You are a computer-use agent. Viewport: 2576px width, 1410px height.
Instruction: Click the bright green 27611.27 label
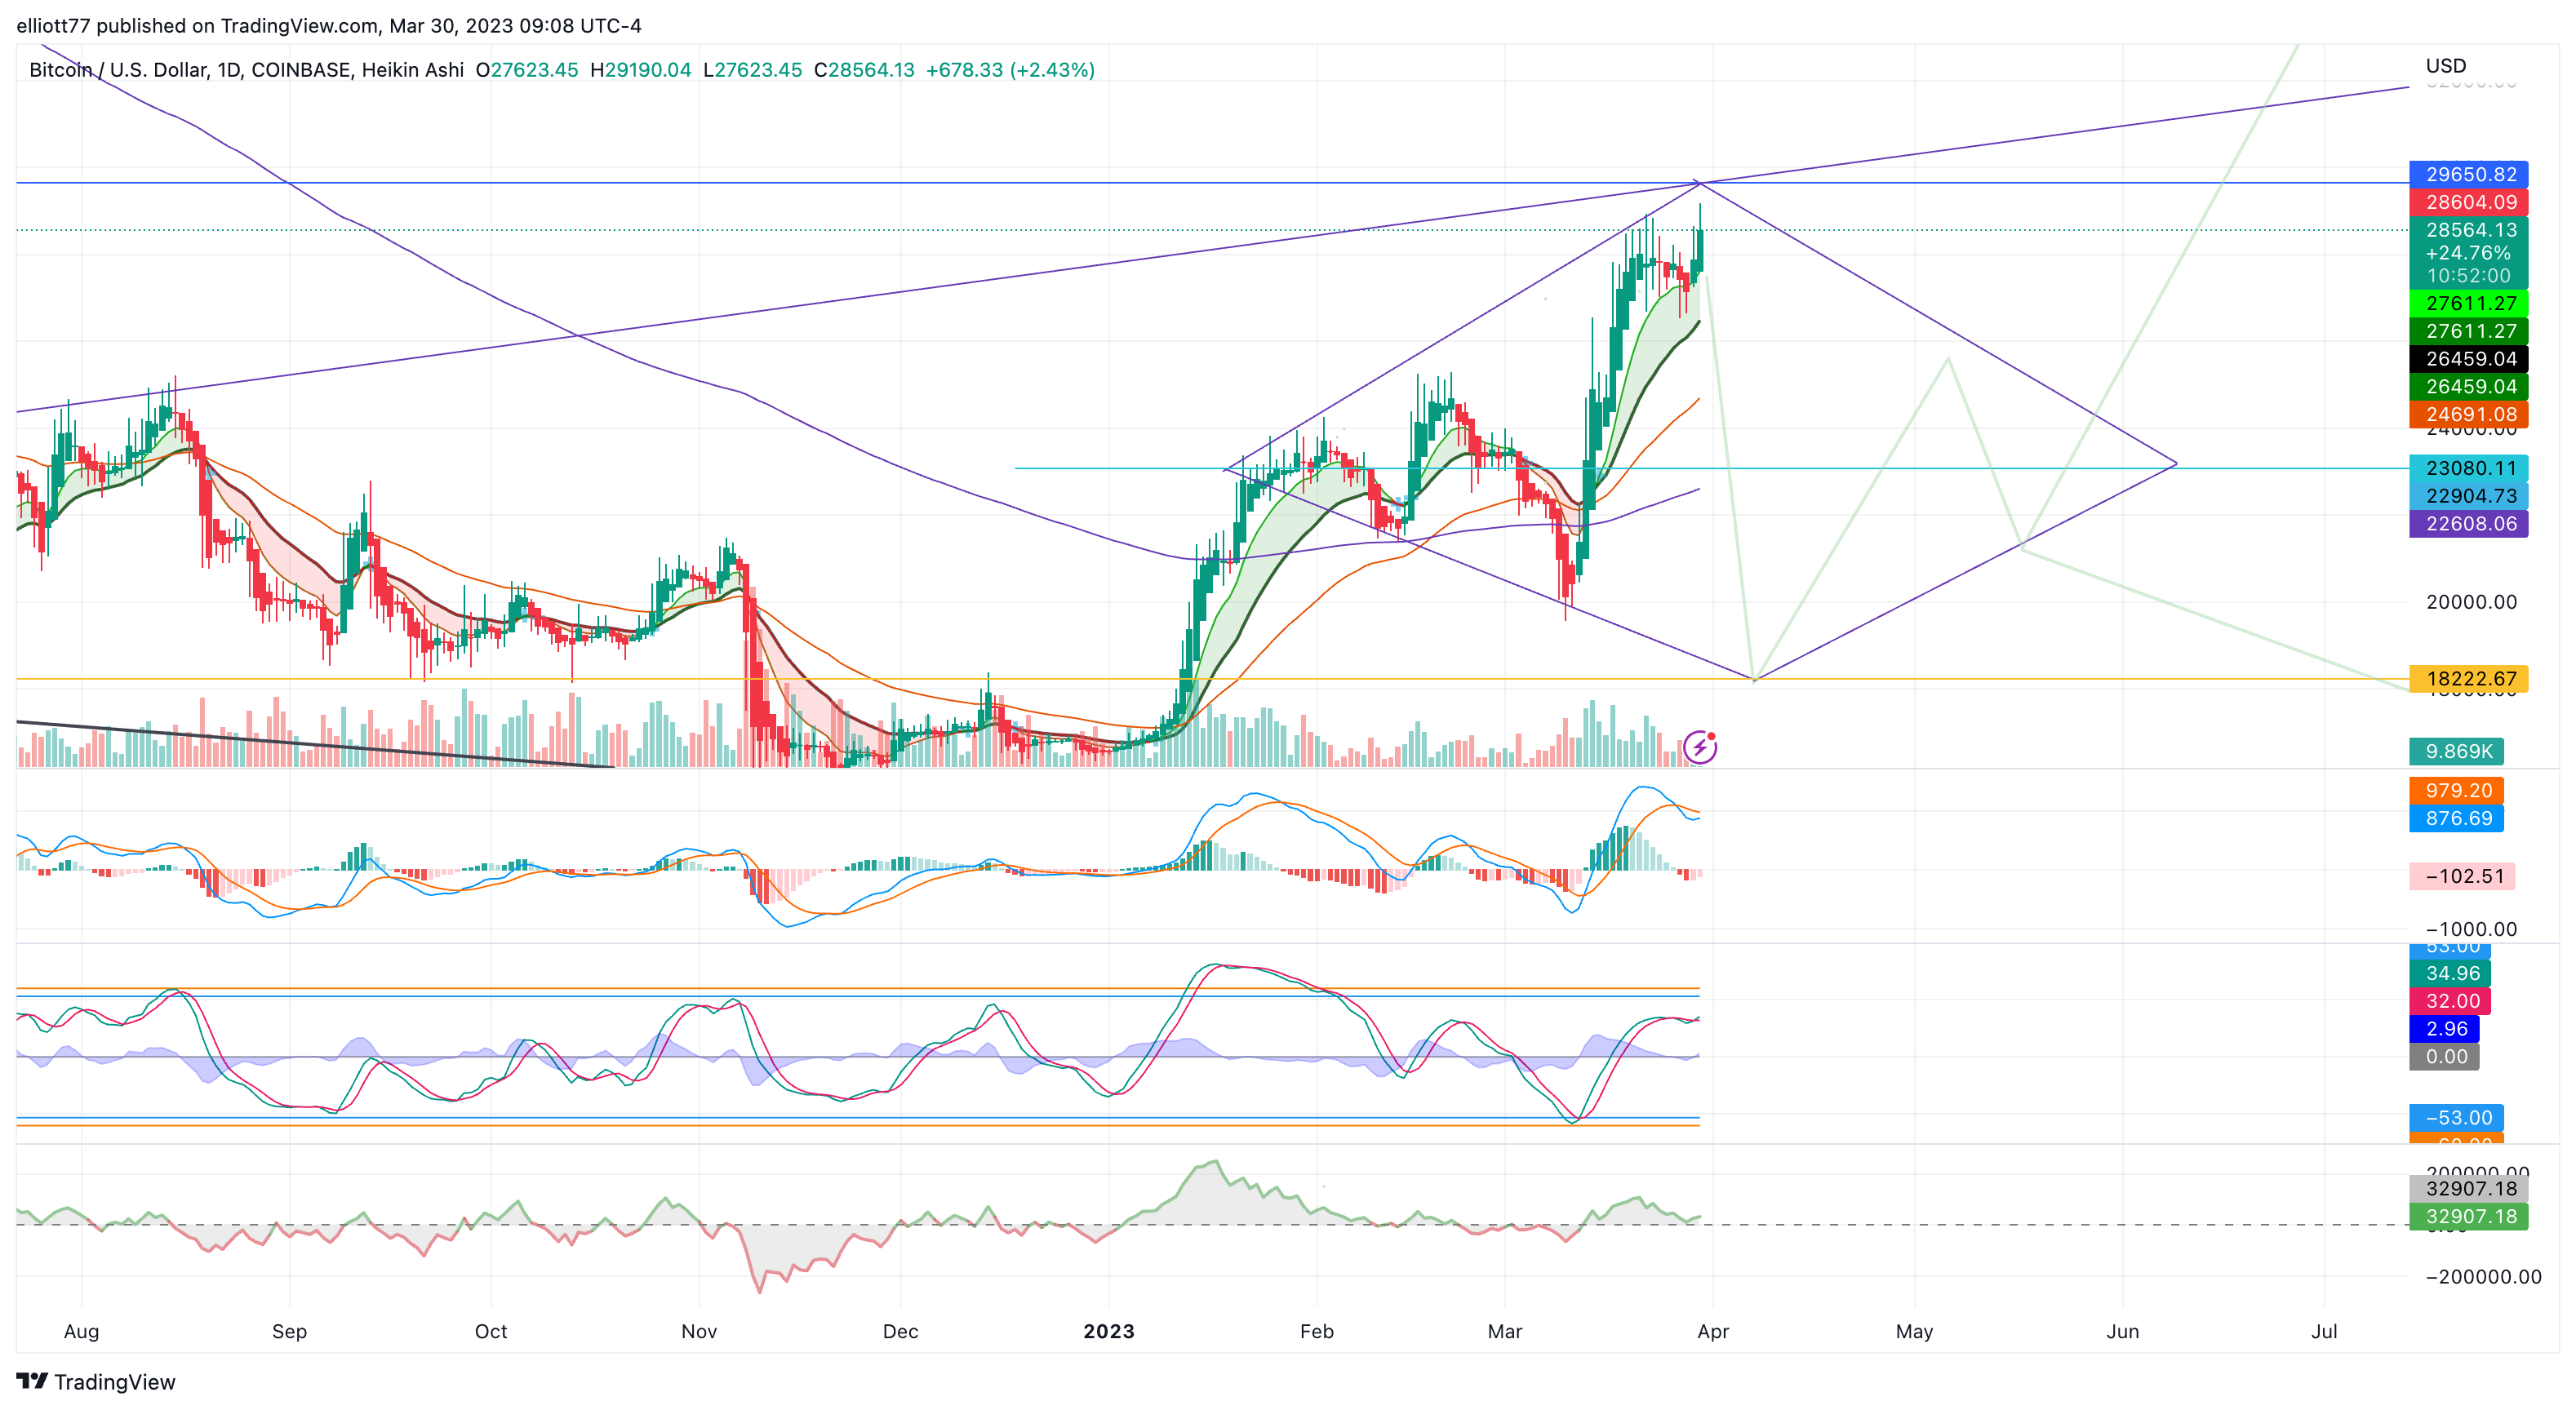(2469, 303)
